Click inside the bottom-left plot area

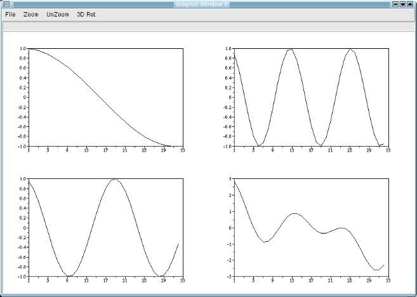(x=106, y=228)
